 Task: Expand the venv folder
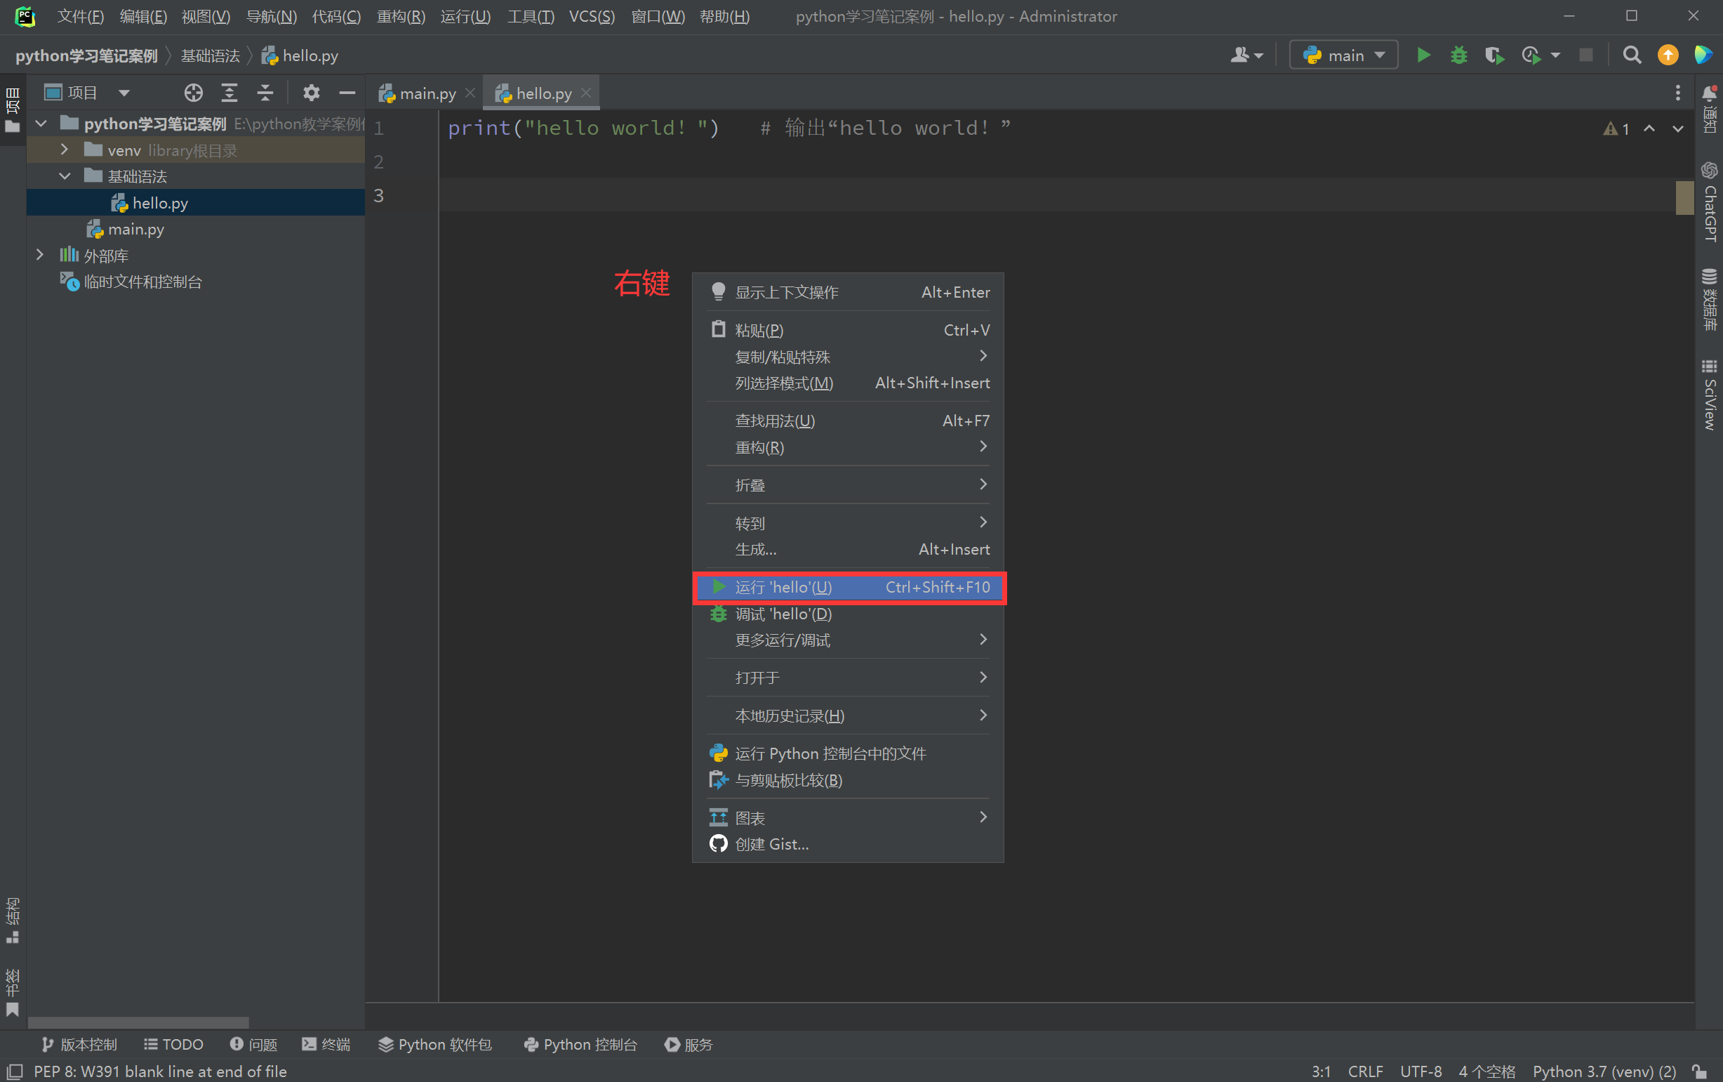click(x=65, y=150)
